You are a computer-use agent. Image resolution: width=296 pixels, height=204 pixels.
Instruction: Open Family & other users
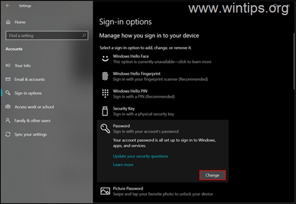33,121
